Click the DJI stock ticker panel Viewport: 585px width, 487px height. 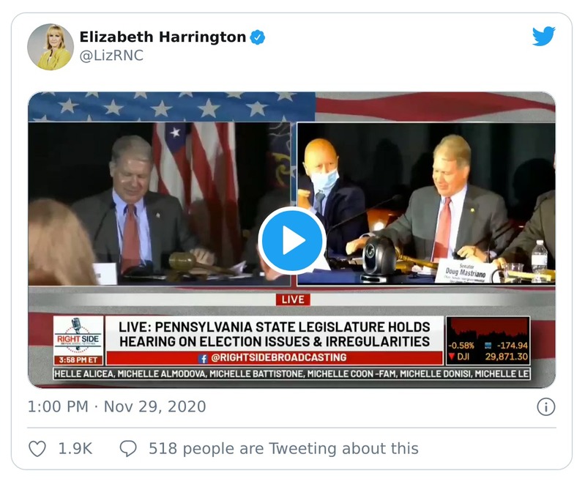pyautogui.click(x=488, y=341)
